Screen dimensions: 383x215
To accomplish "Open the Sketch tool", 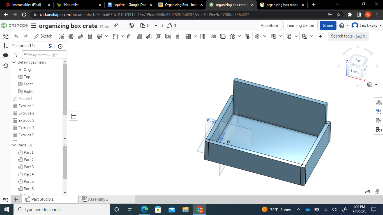I will tap(43, 36).
